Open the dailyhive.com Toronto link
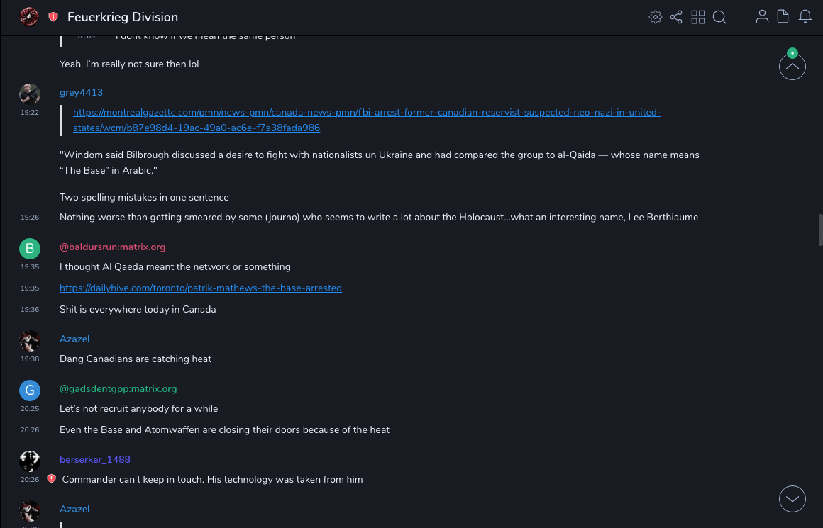The width and height of the screenshot is (823, 528). click(x=201, y=288)
